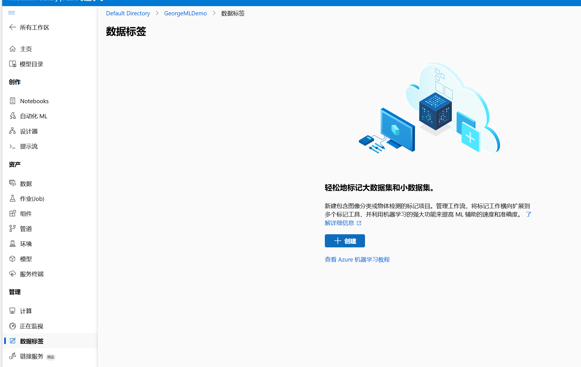
Task: Open the 设计器 designer icon
Action: coord(12,131)
